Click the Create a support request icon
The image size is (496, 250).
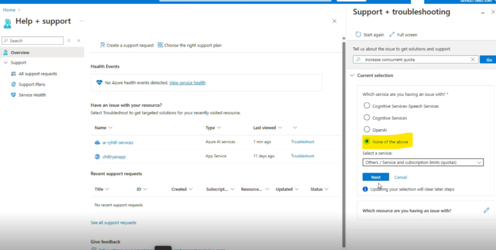[103, 45]
